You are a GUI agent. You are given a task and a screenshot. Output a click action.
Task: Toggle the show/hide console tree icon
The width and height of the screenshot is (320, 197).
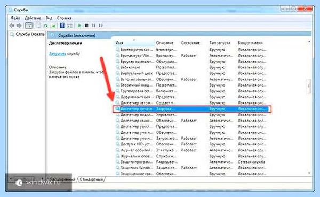(x=29, y=25)
